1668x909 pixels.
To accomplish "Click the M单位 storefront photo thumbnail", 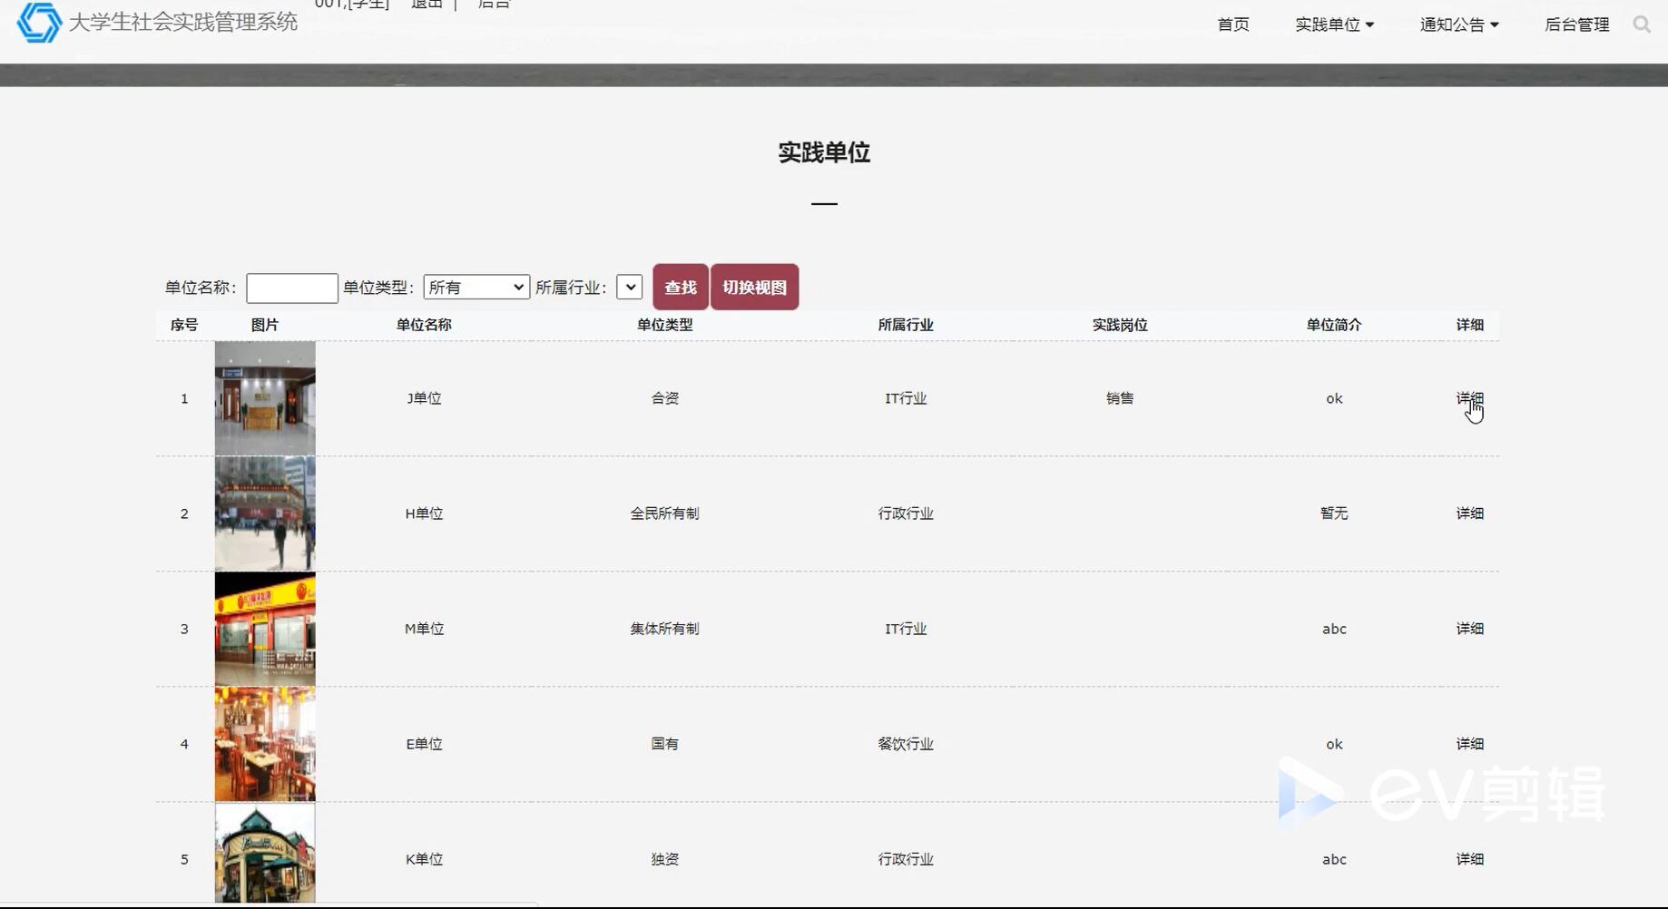I will pyautogui.click(x=264, y=628).
